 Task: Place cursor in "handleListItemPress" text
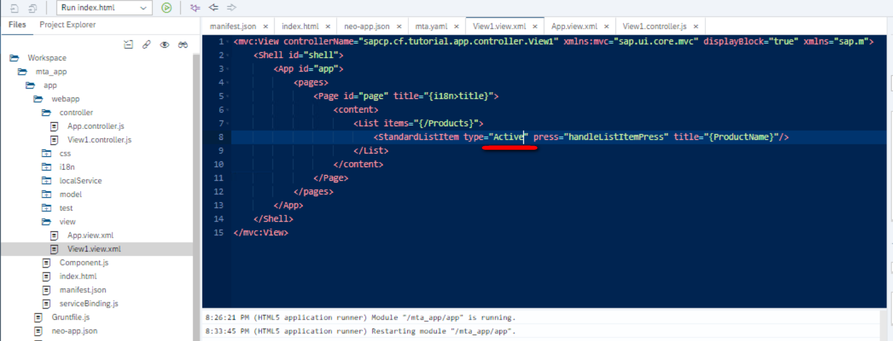616,137
